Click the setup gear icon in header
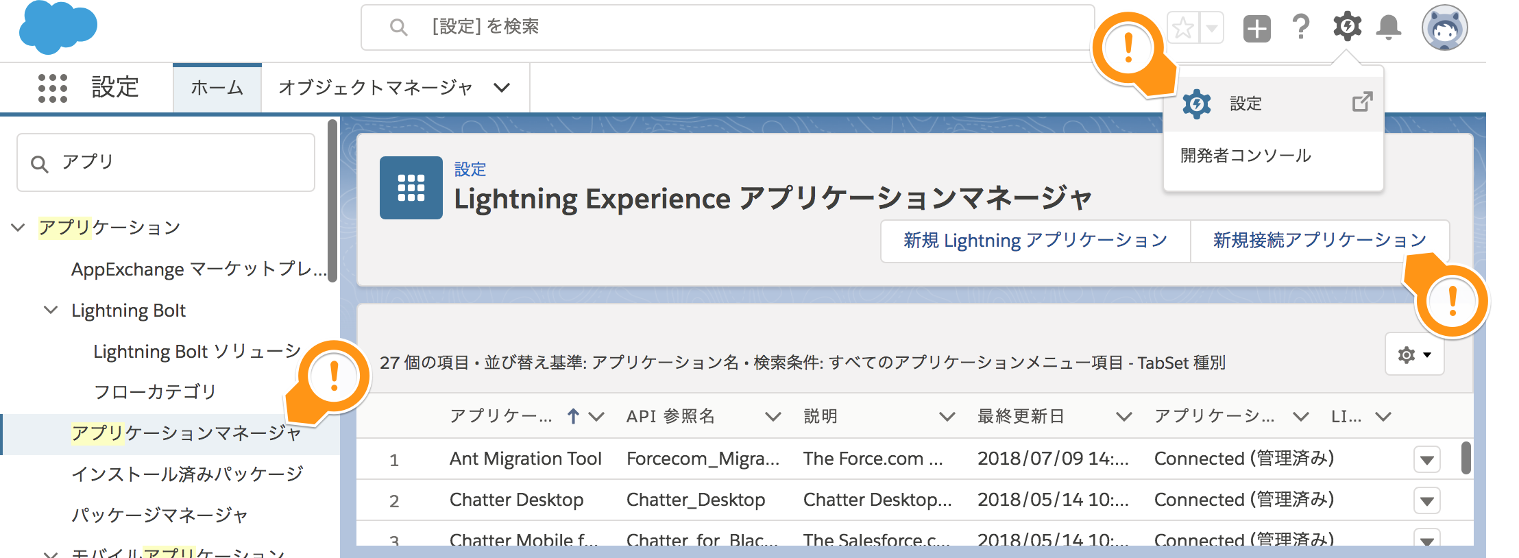Image resolution: width=1519 pixels, height=558 pixels. pyautogui.click(x=1347, y=27)
